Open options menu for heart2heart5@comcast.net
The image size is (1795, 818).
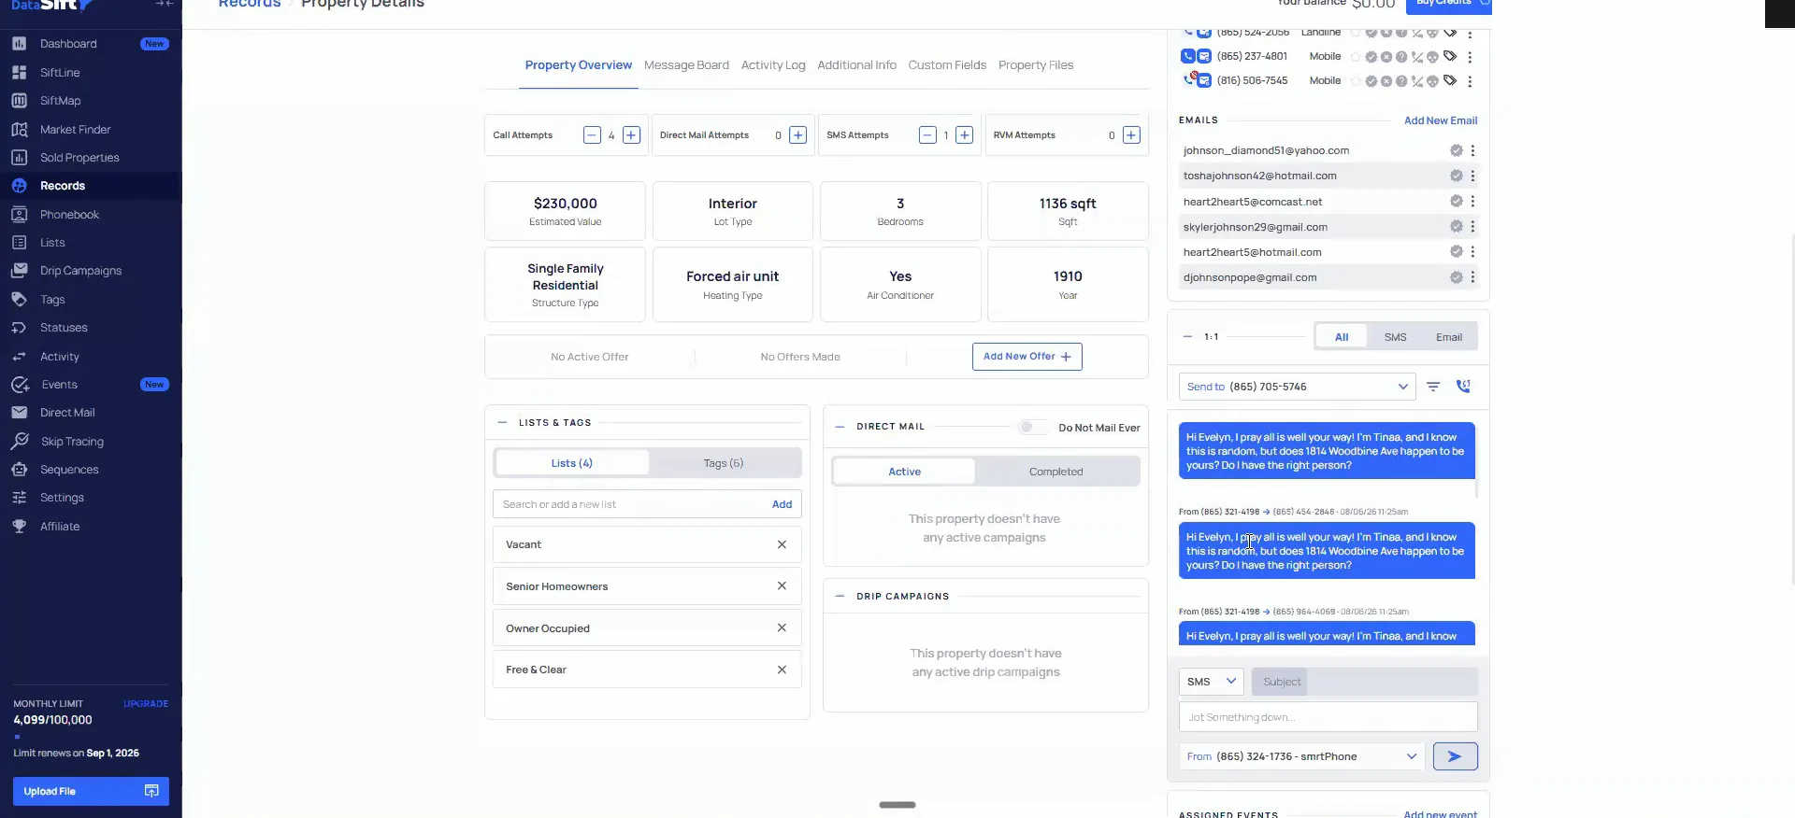click(x=1472, y=201)
